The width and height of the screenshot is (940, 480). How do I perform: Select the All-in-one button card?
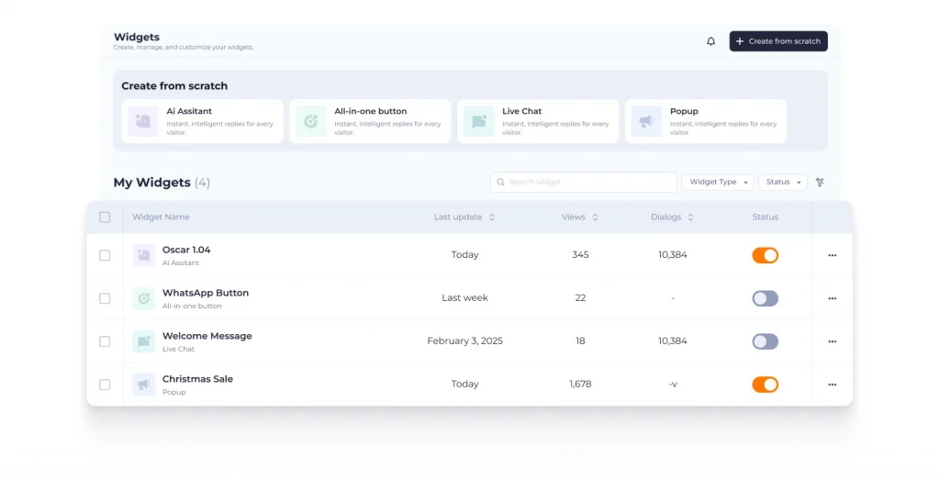[x=370, y=121]
